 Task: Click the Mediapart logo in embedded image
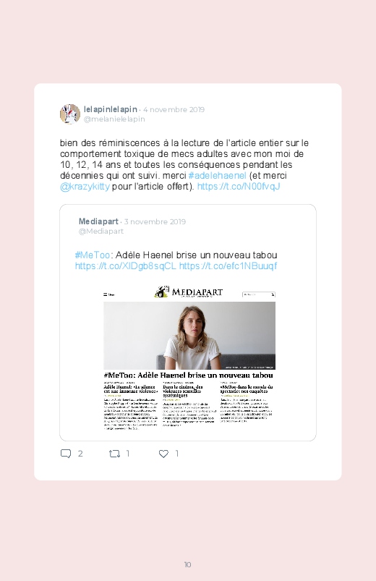tap(188, 292)
